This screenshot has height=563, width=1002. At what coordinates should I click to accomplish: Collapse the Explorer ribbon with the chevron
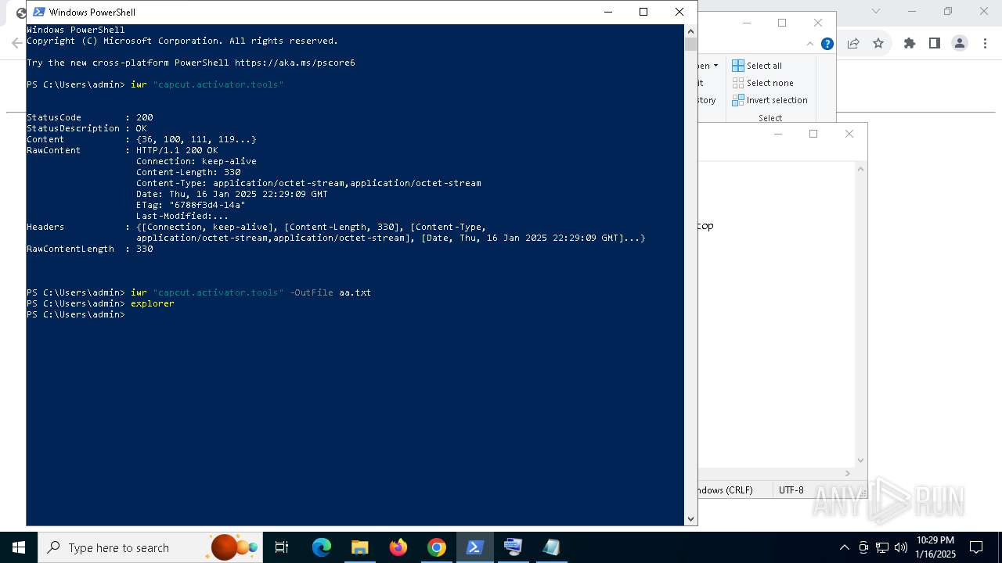tap(812, 44)
